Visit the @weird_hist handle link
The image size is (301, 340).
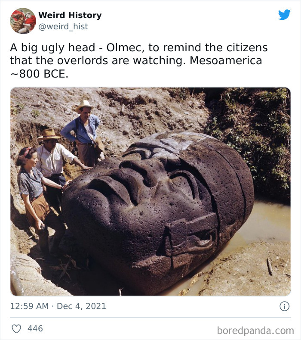coord(63,26)
